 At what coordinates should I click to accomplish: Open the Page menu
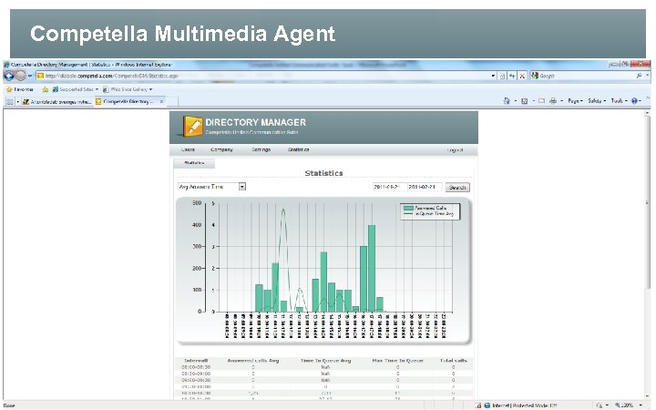(x=575, y=101)
